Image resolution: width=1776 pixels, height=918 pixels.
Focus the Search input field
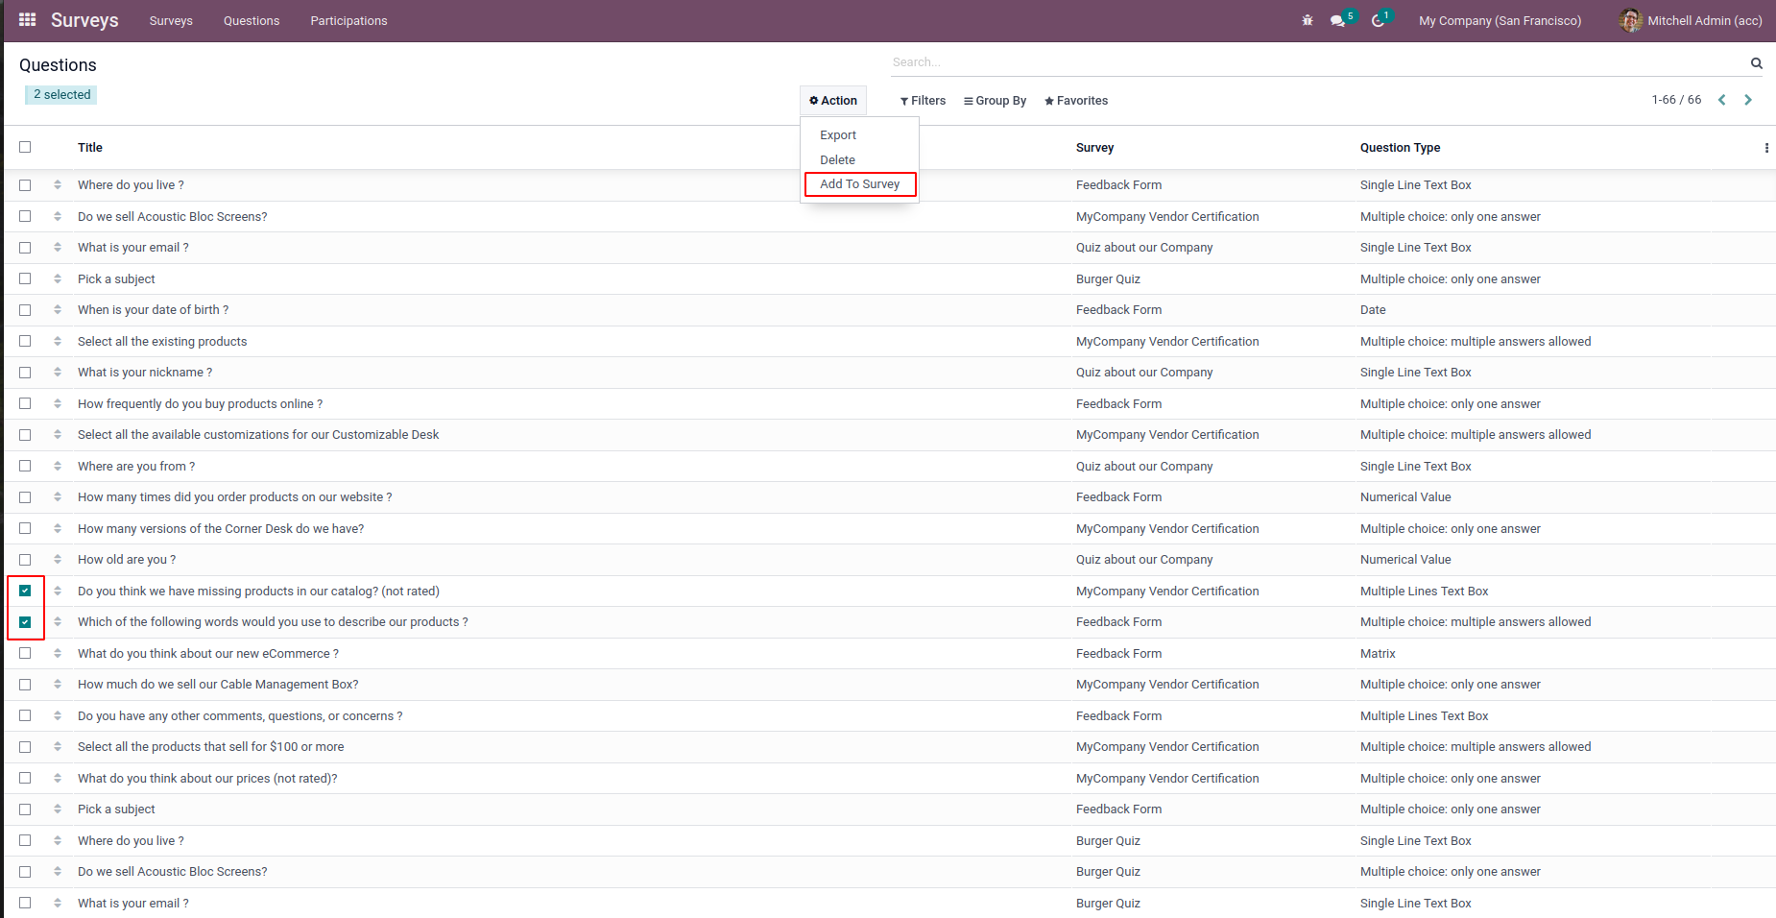click(x=1318, y=62)
